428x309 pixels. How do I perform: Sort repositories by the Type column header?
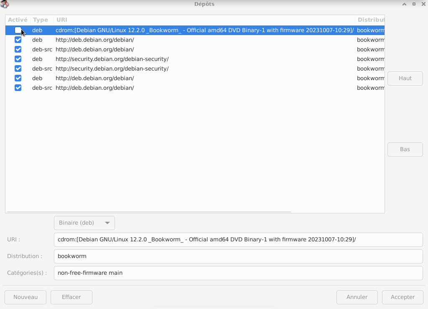[42, 20]
